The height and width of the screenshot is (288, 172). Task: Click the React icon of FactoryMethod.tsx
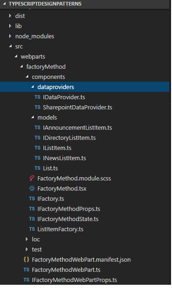click(32, 188)
